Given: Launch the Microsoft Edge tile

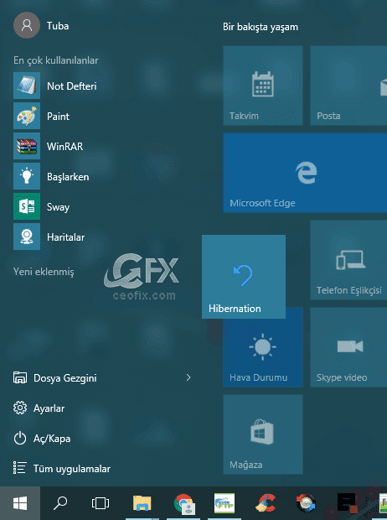Looking at the screenshot, I should pos(305,173).
